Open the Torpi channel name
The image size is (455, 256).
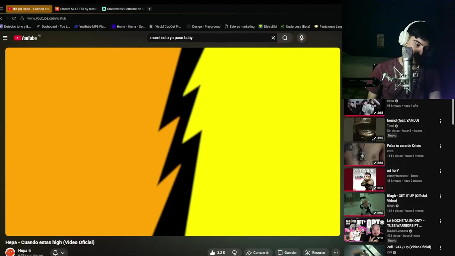pos(390,126)
